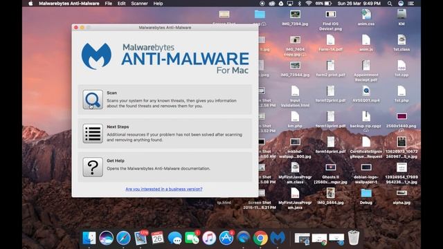Screen dimensions: 443x249
Task: Select 'Appointment Reciept.pdf' on the desktop
Action: (366, 66)
